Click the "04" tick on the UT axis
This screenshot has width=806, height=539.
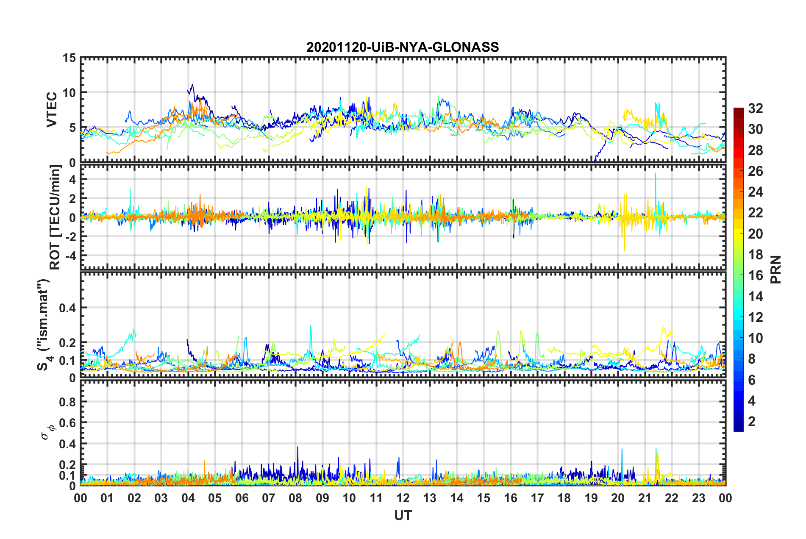(188, 498)
